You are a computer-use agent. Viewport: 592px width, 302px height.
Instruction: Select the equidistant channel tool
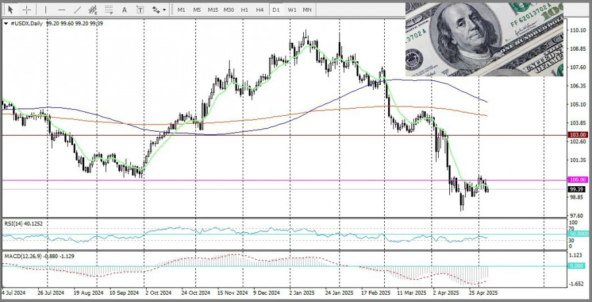93,10
